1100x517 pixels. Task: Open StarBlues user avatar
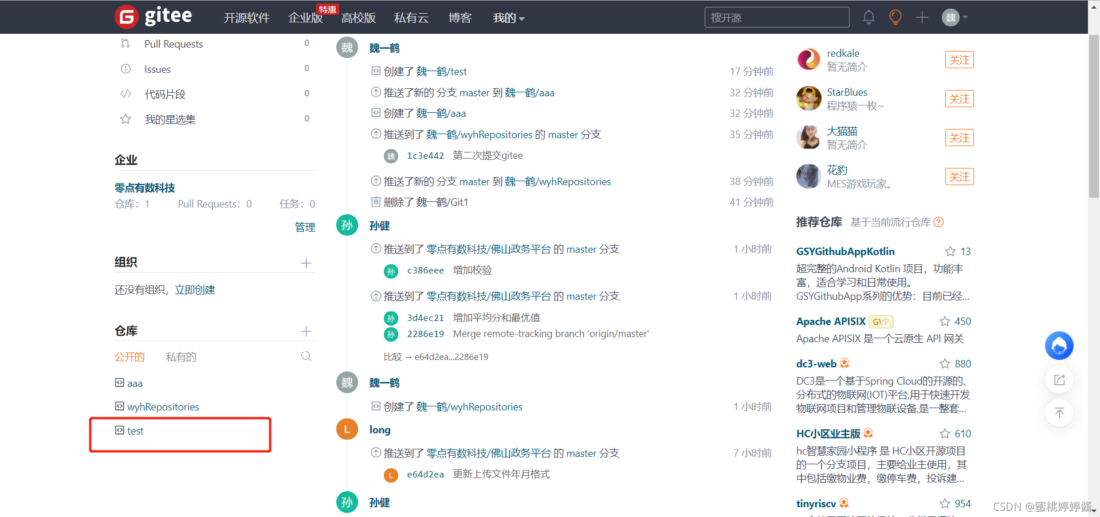[809, 98]
